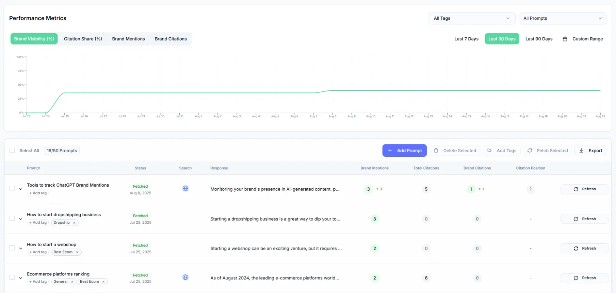Remove the Best Ecom tag on webshop row
The width and height of the screenshot is (616, 293).
pyautogui.click(x=77, y=252)
